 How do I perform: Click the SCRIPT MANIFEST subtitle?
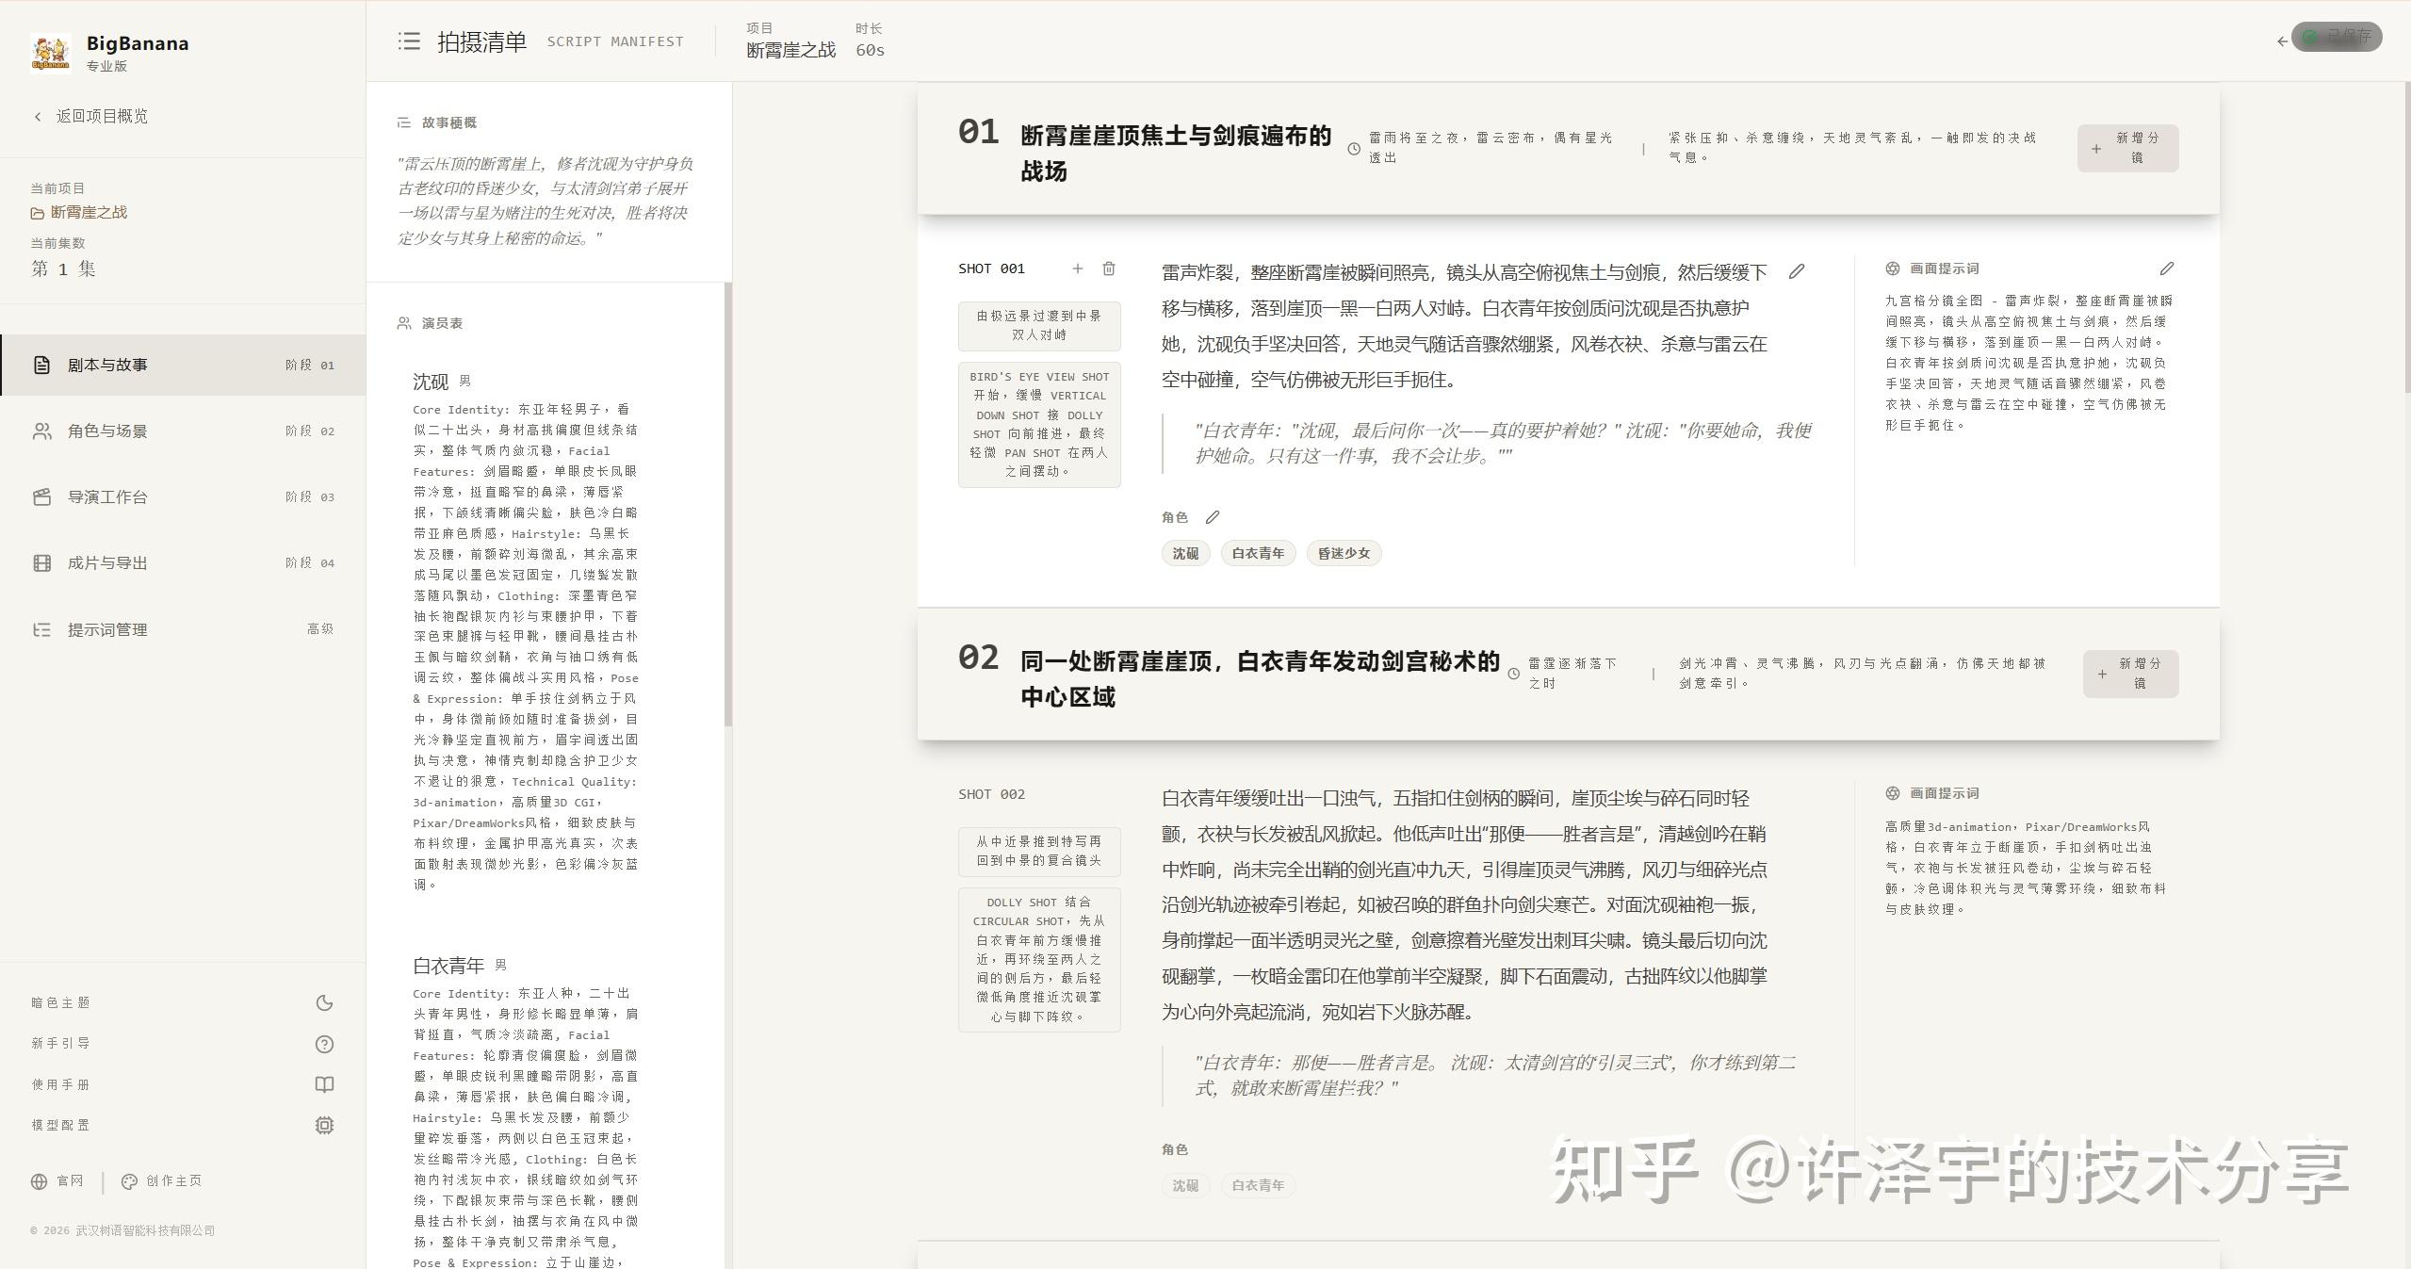615,41
